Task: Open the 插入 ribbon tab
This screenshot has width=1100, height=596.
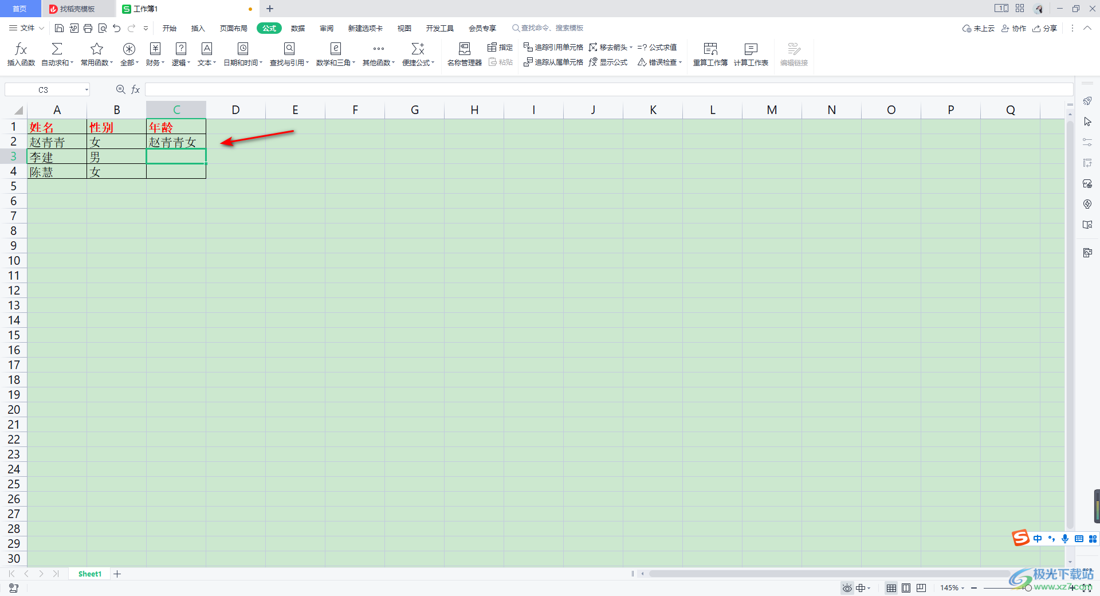Action: (x=198, y=28)
